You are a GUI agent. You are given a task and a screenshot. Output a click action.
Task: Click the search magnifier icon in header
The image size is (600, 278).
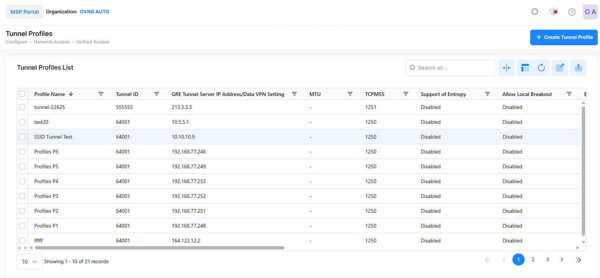(535, 12)
